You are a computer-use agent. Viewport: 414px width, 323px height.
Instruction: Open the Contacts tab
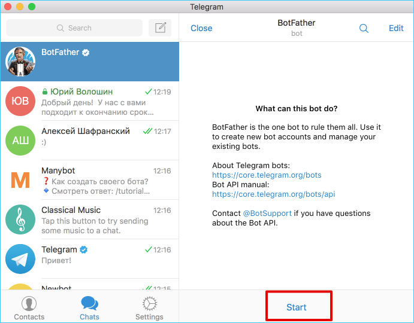[x=29, y=307]
